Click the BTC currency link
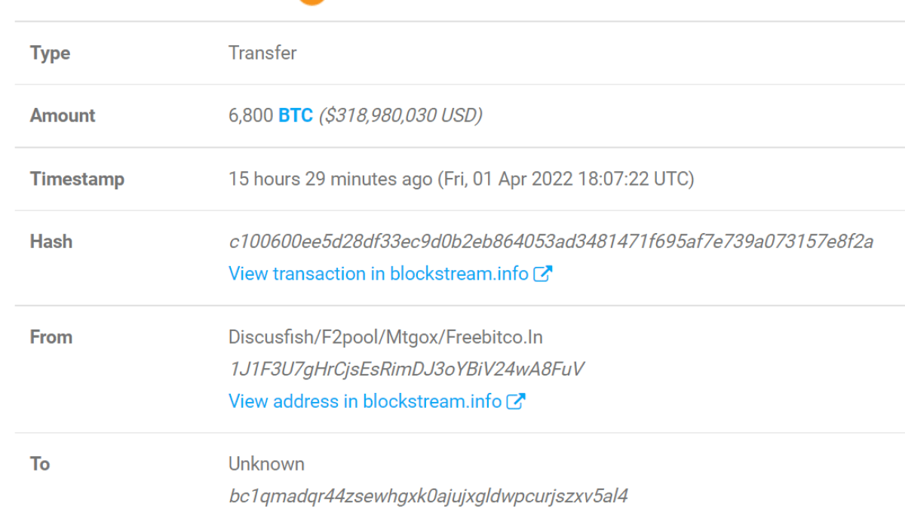 296,115
